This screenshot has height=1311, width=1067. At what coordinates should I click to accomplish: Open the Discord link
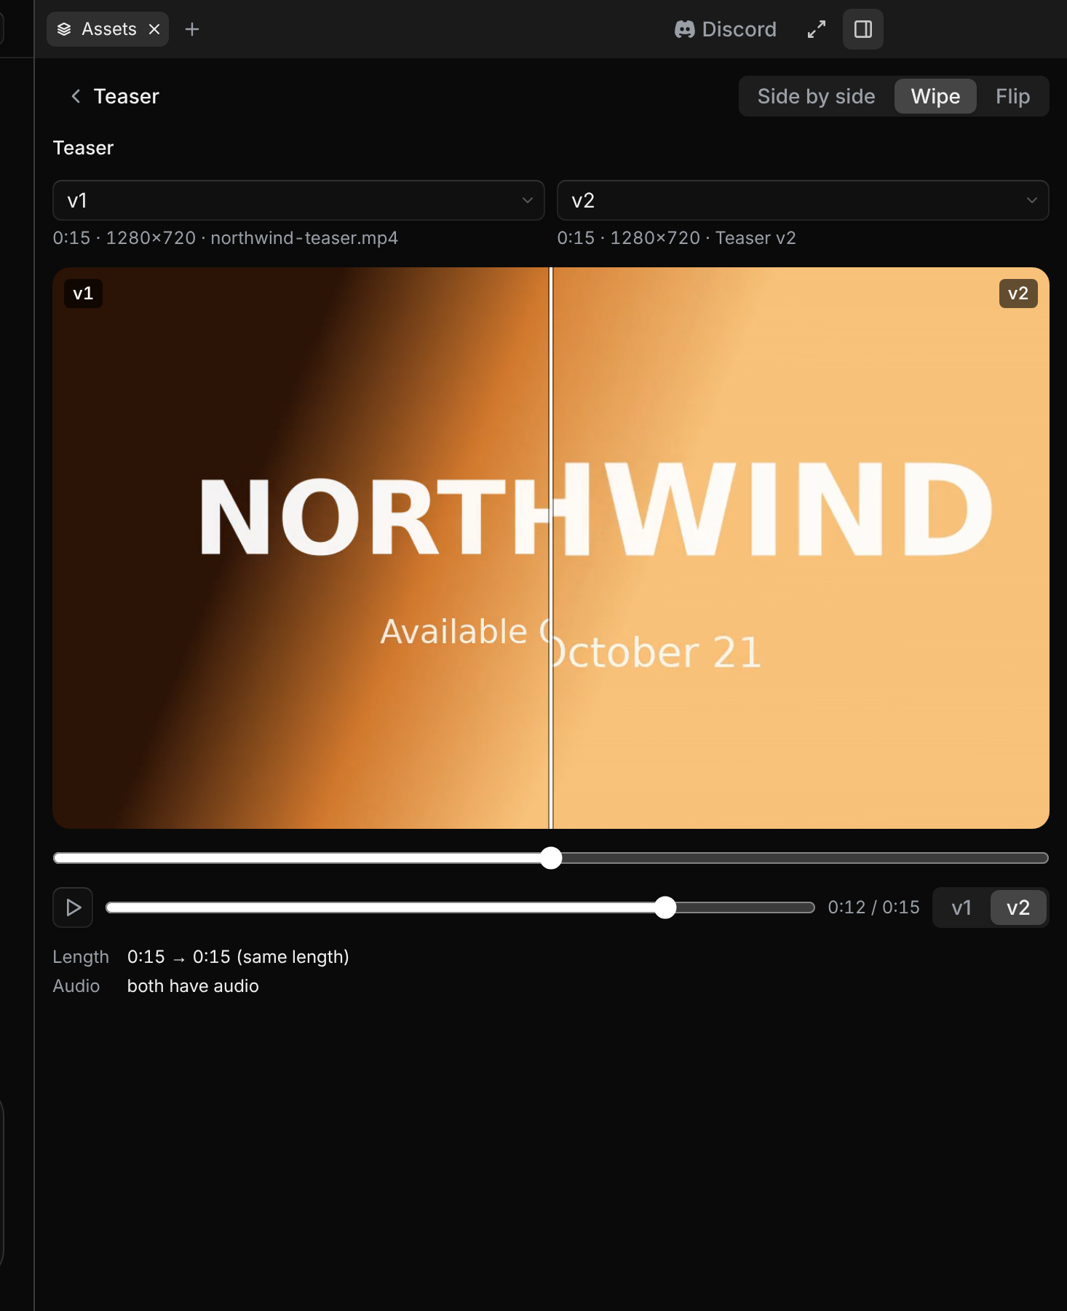tap(726, 29)
